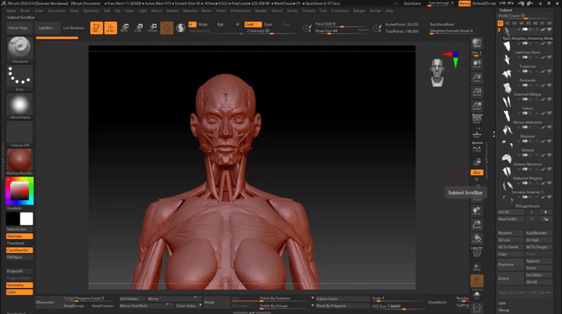This screenshot has height=314, width=562.
Task: Click the Edit mode icon
Action: click(96, 27)
